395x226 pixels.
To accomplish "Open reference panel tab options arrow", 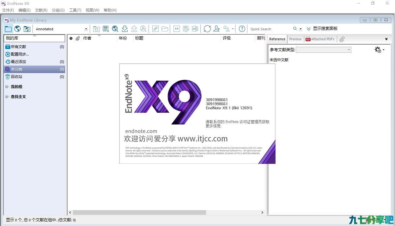I will [386, 39].
